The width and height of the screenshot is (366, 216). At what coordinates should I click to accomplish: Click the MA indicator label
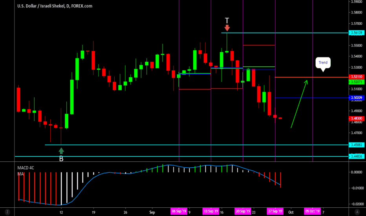pyautogui.click(x=20, y=174)
